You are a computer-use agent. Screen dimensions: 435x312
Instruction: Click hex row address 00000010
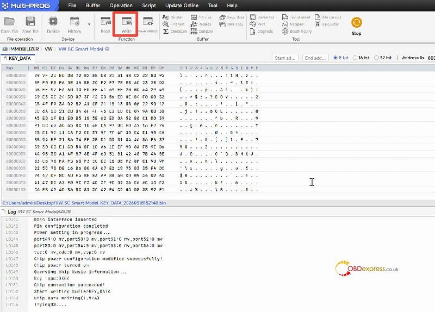coord(16,83)
